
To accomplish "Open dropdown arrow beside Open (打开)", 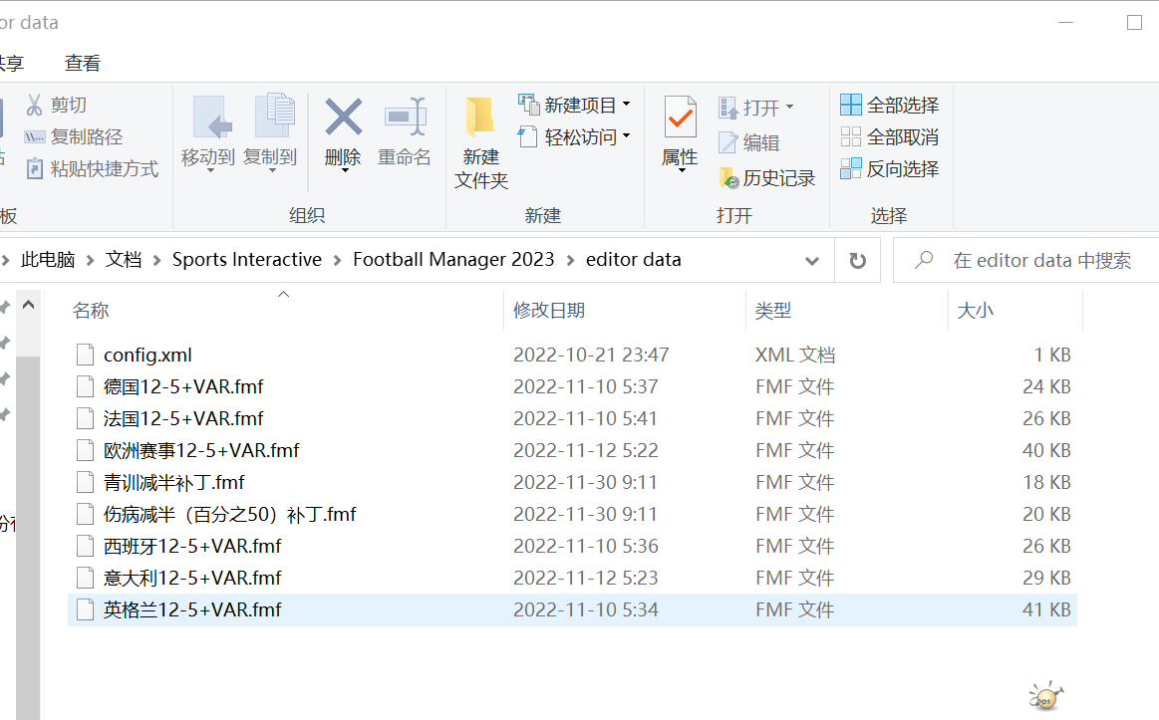I will (x=789, y=108).
